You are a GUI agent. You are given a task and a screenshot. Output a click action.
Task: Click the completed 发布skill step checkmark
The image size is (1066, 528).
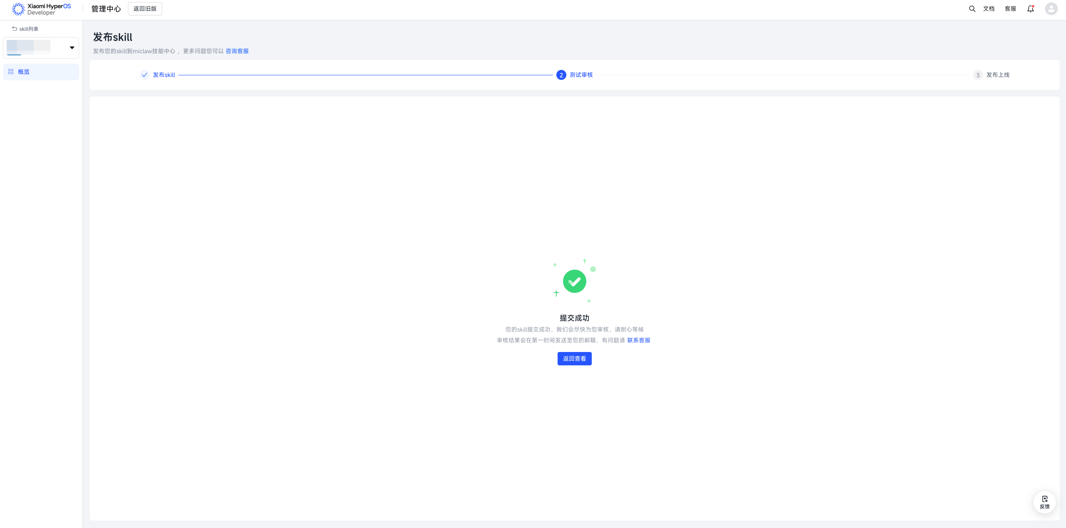pos(144,75)
